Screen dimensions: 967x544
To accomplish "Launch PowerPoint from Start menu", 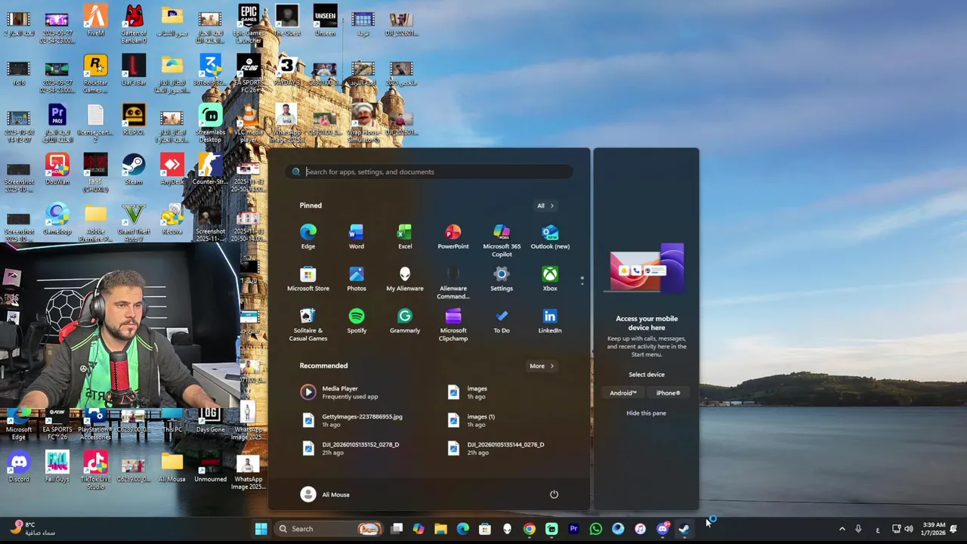I will tap(453, 236).
